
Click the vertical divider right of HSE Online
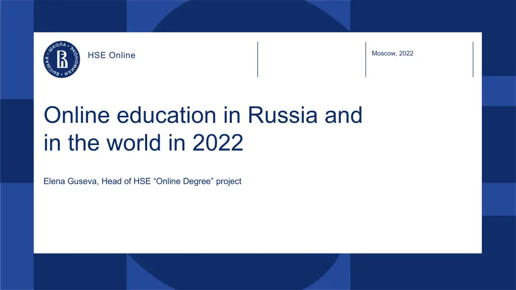click(x=257, y=59)
